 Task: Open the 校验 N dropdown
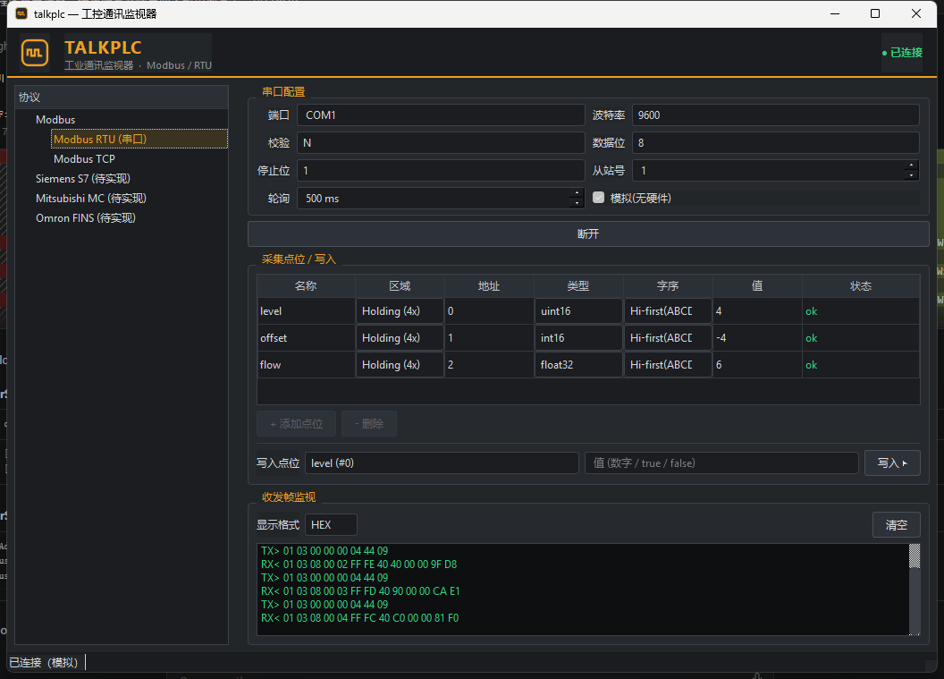(x=441, y=143)
